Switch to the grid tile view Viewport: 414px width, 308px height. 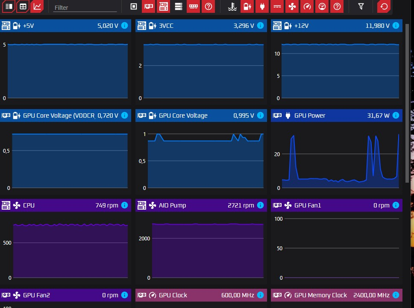23,6
